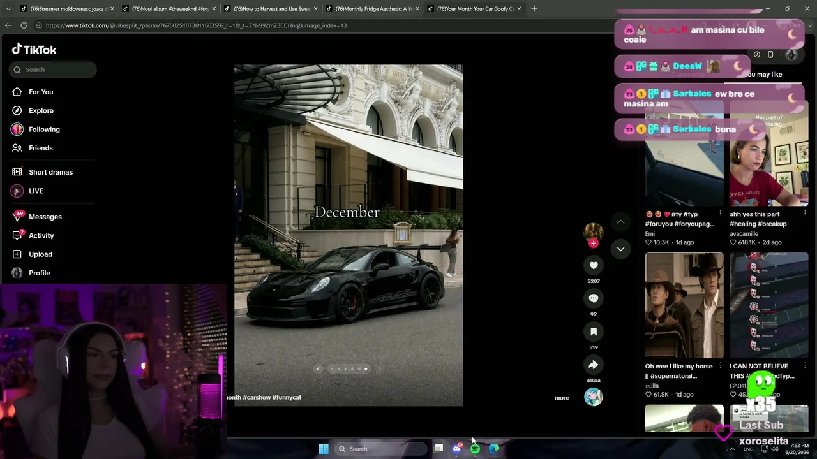Viewport: 817px width, 459px height.
Task: Expand caption with 'more'
Action: (x=562, y=398)
